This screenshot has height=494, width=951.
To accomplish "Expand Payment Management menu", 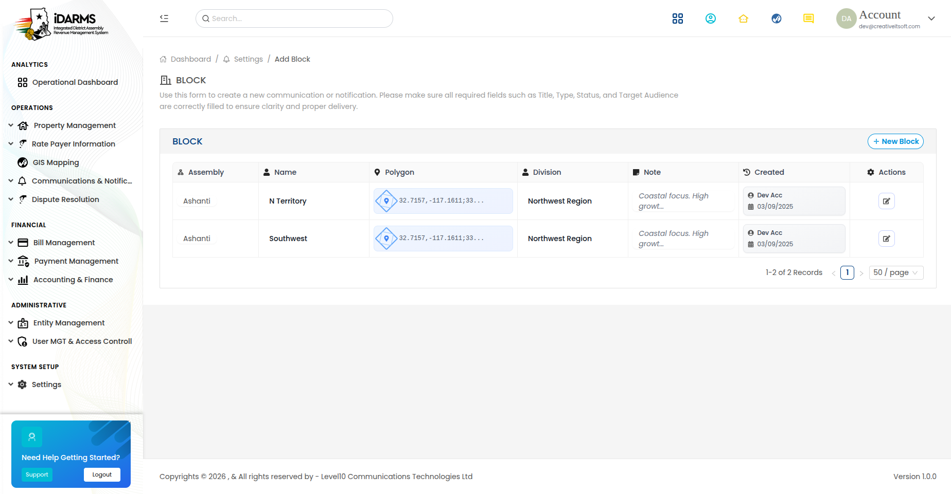I will click(11, 261).
